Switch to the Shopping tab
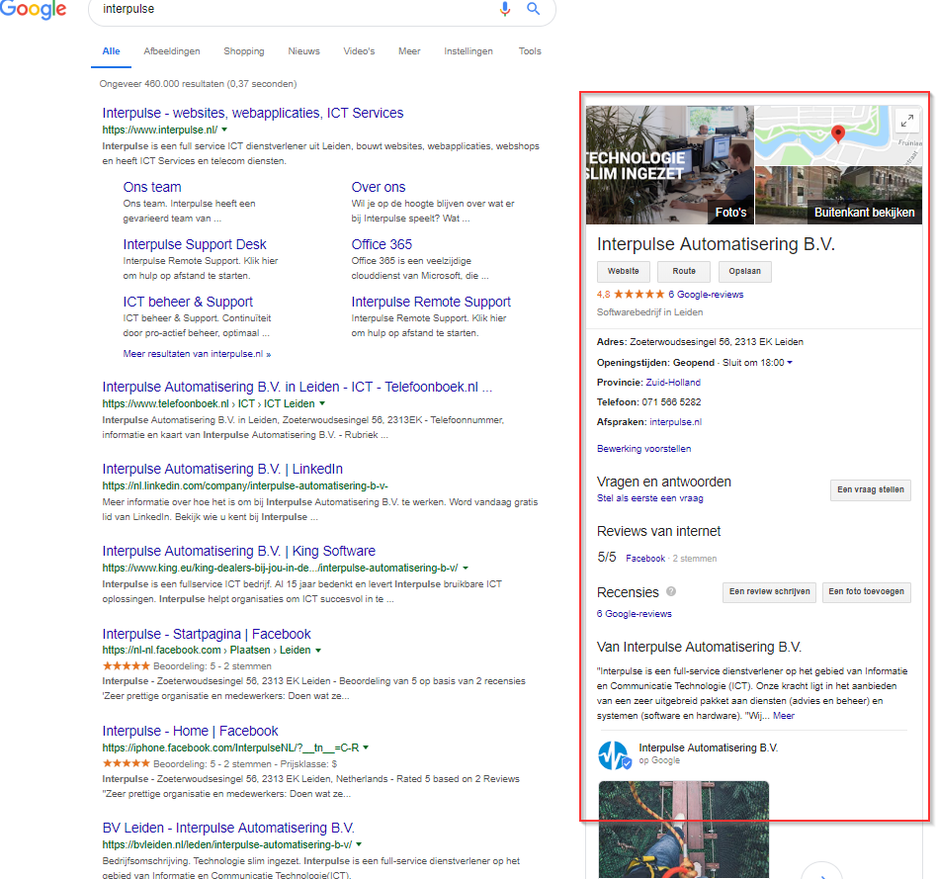The width and height of the screenshot is (936, 879). click(243, 51)
